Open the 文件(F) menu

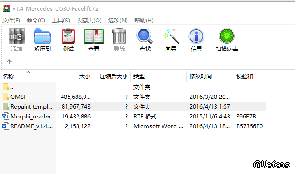(11, 21)
